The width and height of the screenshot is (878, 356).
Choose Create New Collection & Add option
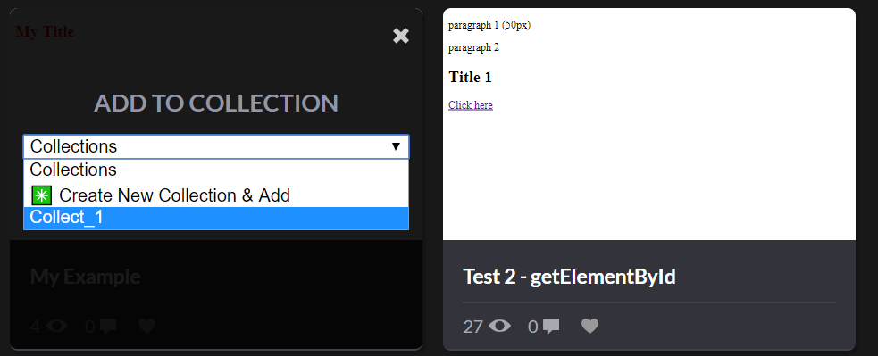(x=216, y=195)
